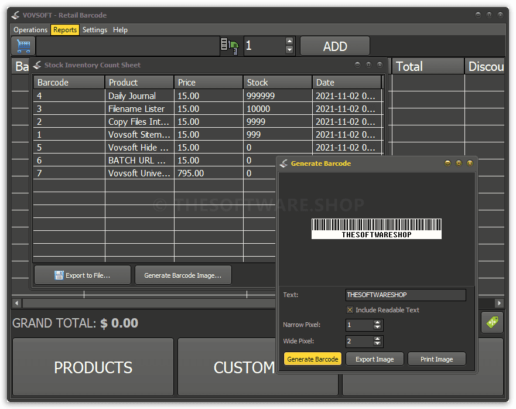Click the Export Image button
Screen dimensions: 516x409
(x=374, y=359)
